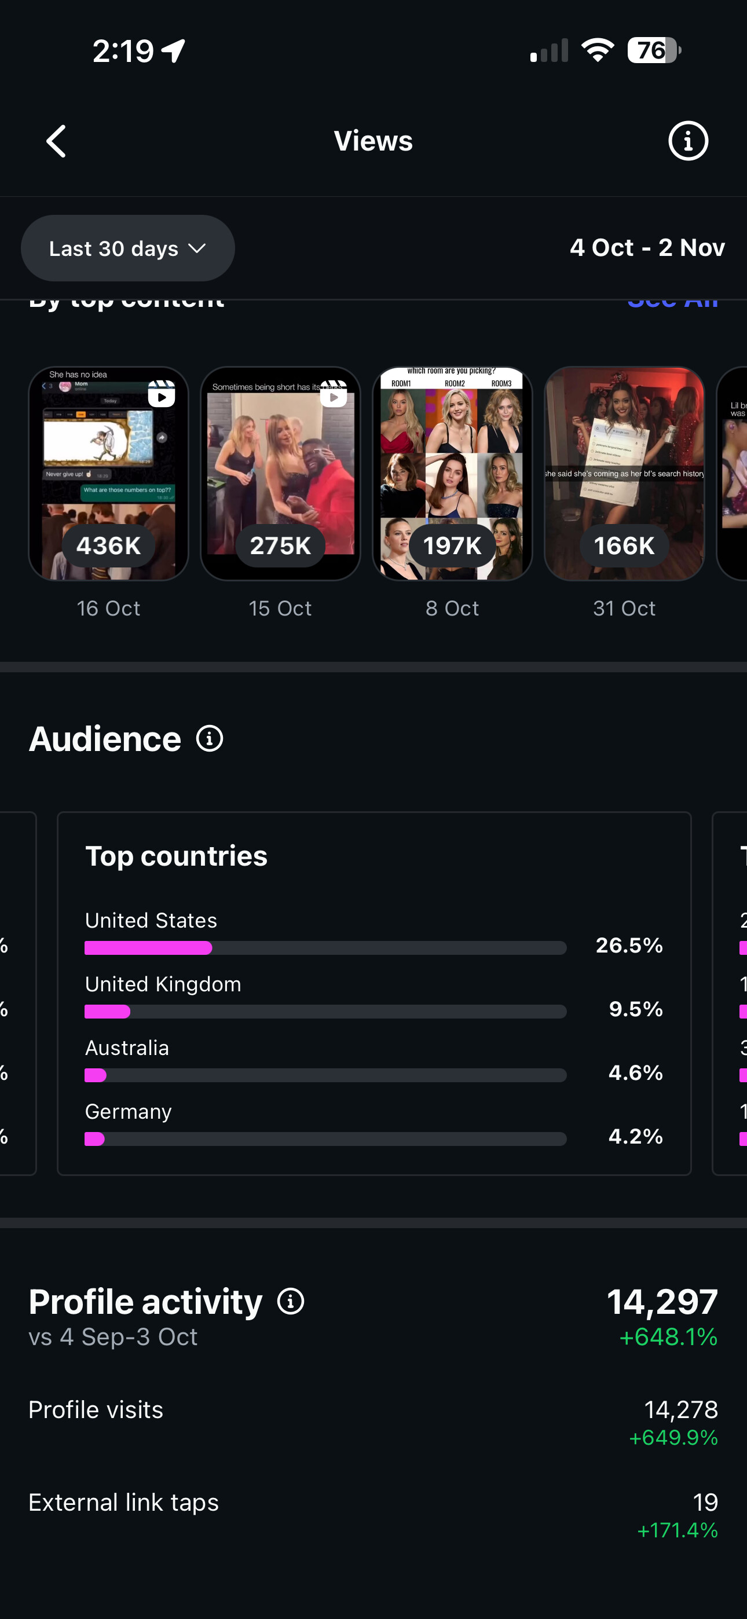Tap the reel icon on 275K post
The height and width of the screenshot is (1619, 747).
pos(334,394)
